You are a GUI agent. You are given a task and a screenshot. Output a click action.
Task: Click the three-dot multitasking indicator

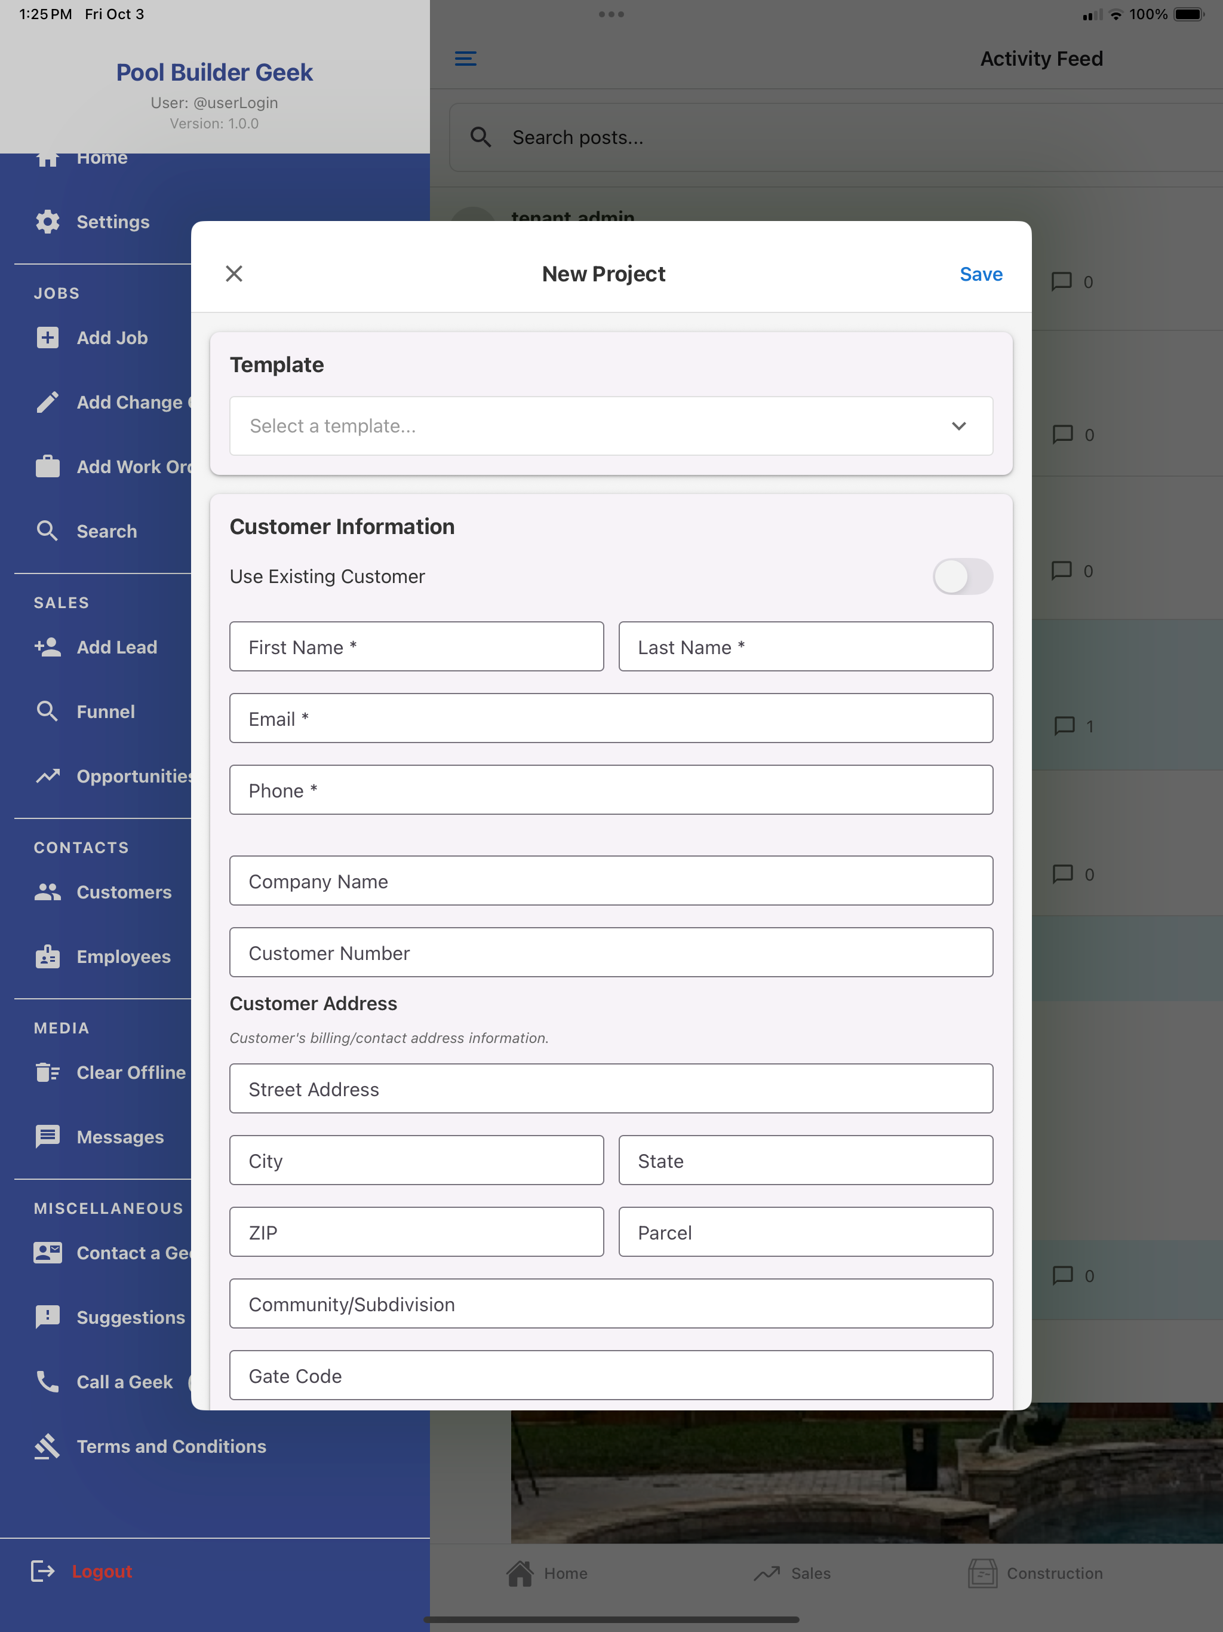coord(611,14)
